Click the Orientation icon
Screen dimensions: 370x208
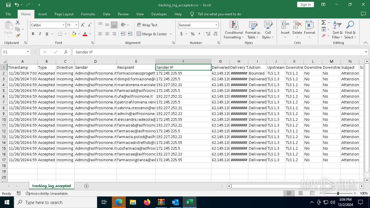coord(123,25)
